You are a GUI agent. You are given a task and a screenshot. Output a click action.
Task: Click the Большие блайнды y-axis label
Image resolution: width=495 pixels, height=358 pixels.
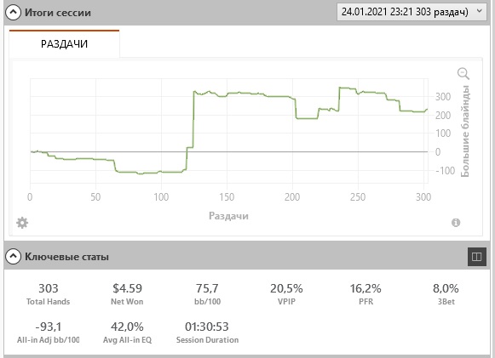(464, 131)
